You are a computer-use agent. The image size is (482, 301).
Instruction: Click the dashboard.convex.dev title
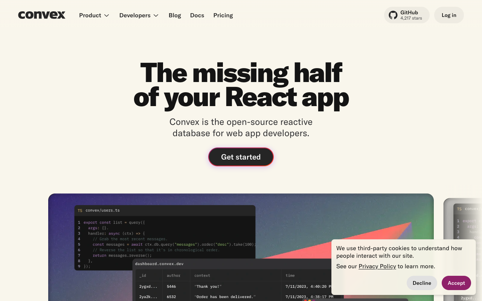tap(159, 264)
